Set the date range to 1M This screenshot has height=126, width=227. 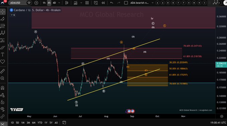pos(23,123)
